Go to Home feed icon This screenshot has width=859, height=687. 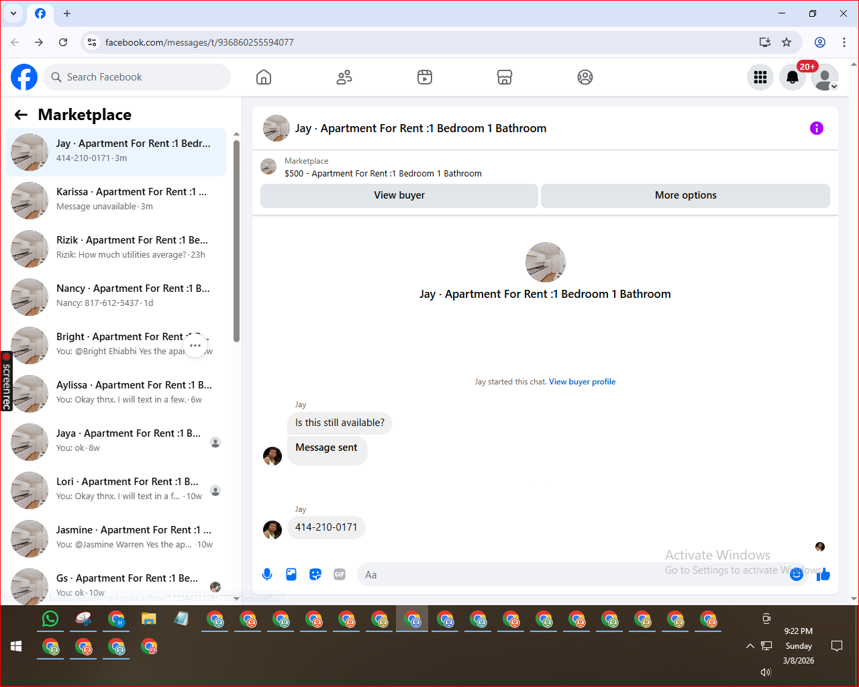[264, 77]
